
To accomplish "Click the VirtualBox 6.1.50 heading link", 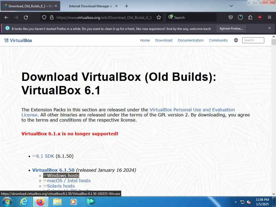I will tap(53, 170).
